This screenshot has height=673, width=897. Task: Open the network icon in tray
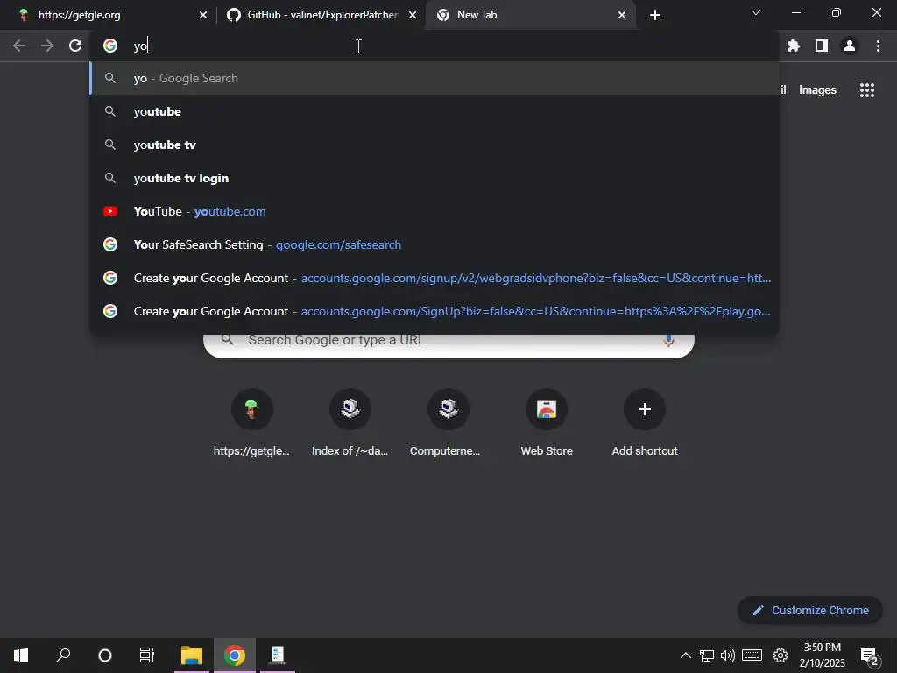[x=707, y=655]
